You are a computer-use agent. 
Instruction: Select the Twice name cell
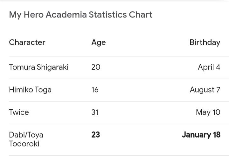point(19,112)
